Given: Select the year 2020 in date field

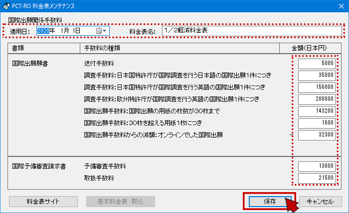Looking at the screenshot, I should pos(43,31).
